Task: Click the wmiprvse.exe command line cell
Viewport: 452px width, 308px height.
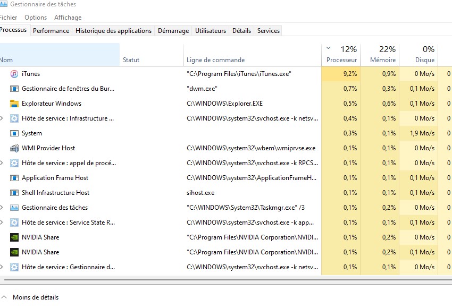Action: pos(251,148)
